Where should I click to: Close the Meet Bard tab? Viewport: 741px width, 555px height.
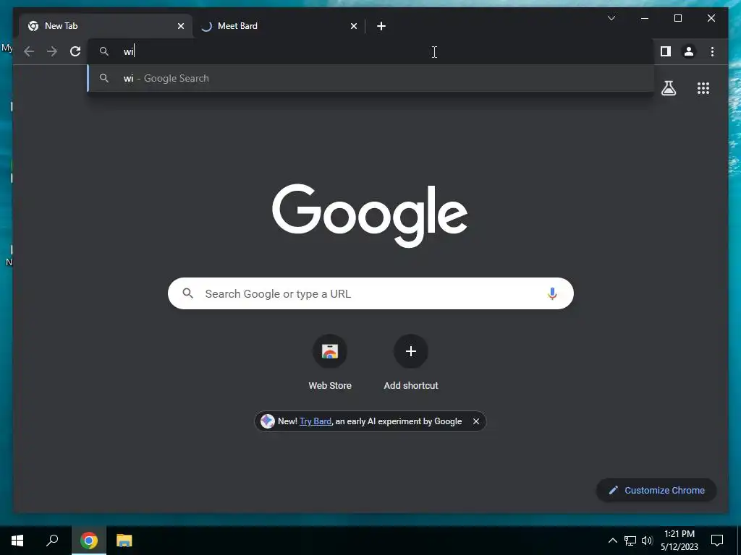pos(353,27)
